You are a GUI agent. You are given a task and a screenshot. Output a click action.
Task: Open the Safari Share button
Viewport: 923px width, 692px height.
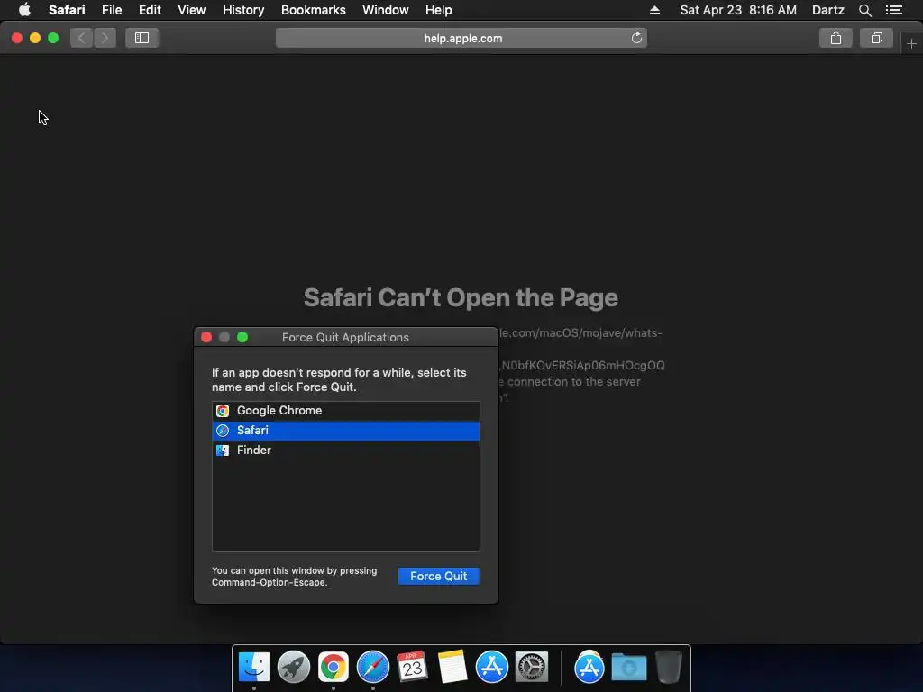[836, 38]
